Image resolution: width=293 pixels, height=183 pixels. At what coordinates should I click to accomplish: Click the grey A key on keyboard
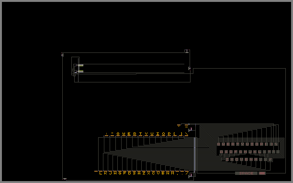pyautogui.click(x=222, y=152)
